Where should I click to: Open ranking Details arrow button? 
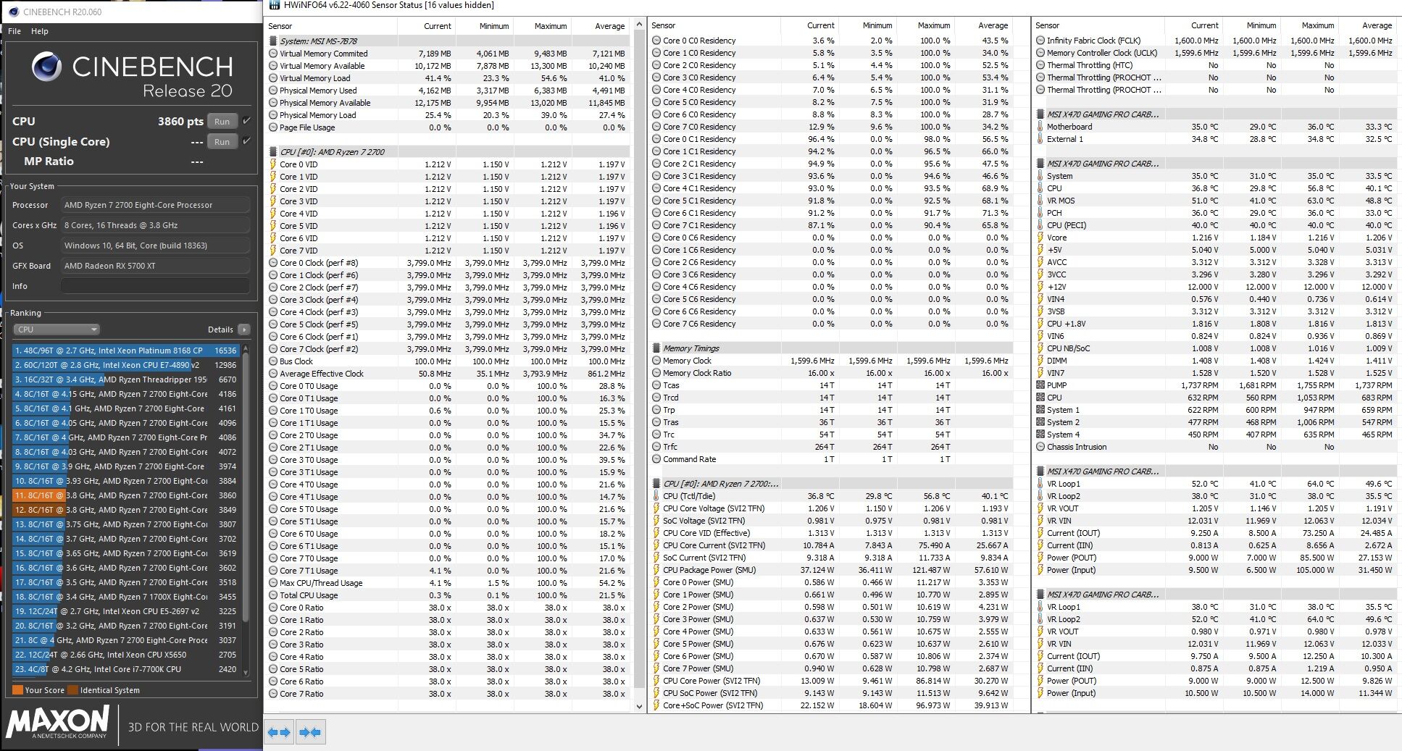[244, 330]
